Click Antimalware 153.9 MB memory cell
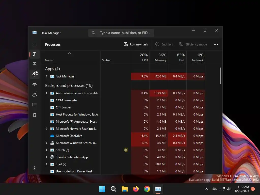This screenshot has height=195, width=260. (159, 93)
